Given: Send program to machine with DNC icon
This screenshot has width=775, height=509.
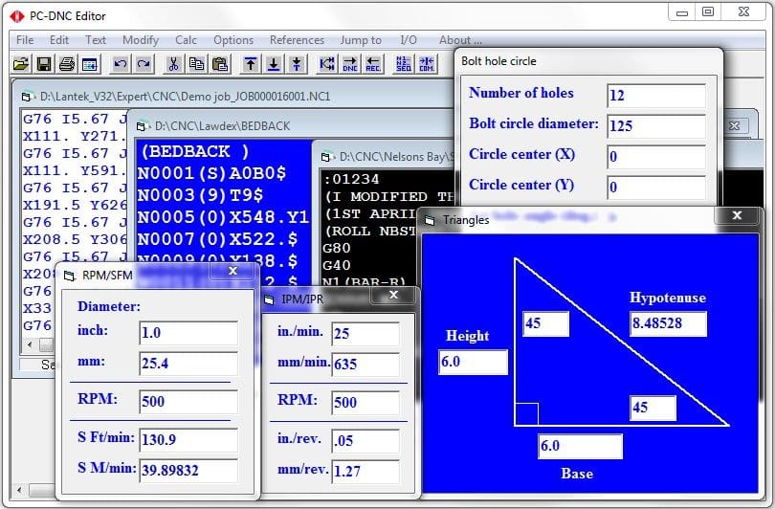Looking at the screenshot, I should [350, 64].
